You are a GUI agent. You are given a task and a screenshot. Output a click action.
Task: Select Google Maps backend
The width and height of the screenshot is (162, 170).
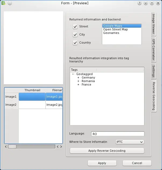[122, 26]
